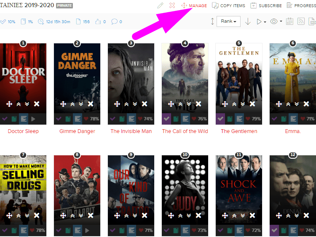316x237 pixels.
Task: Open the Manage list option
Action: [194, 5]
